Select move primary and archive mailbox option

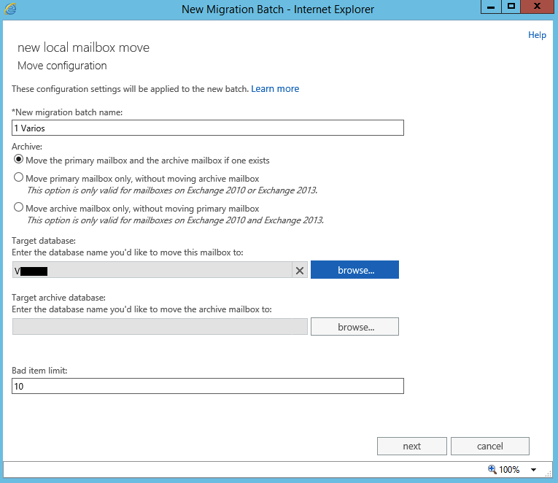pyautogui.click(x=18, y=160)
